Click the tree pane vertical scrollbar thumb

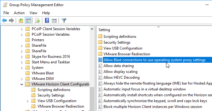92,99
